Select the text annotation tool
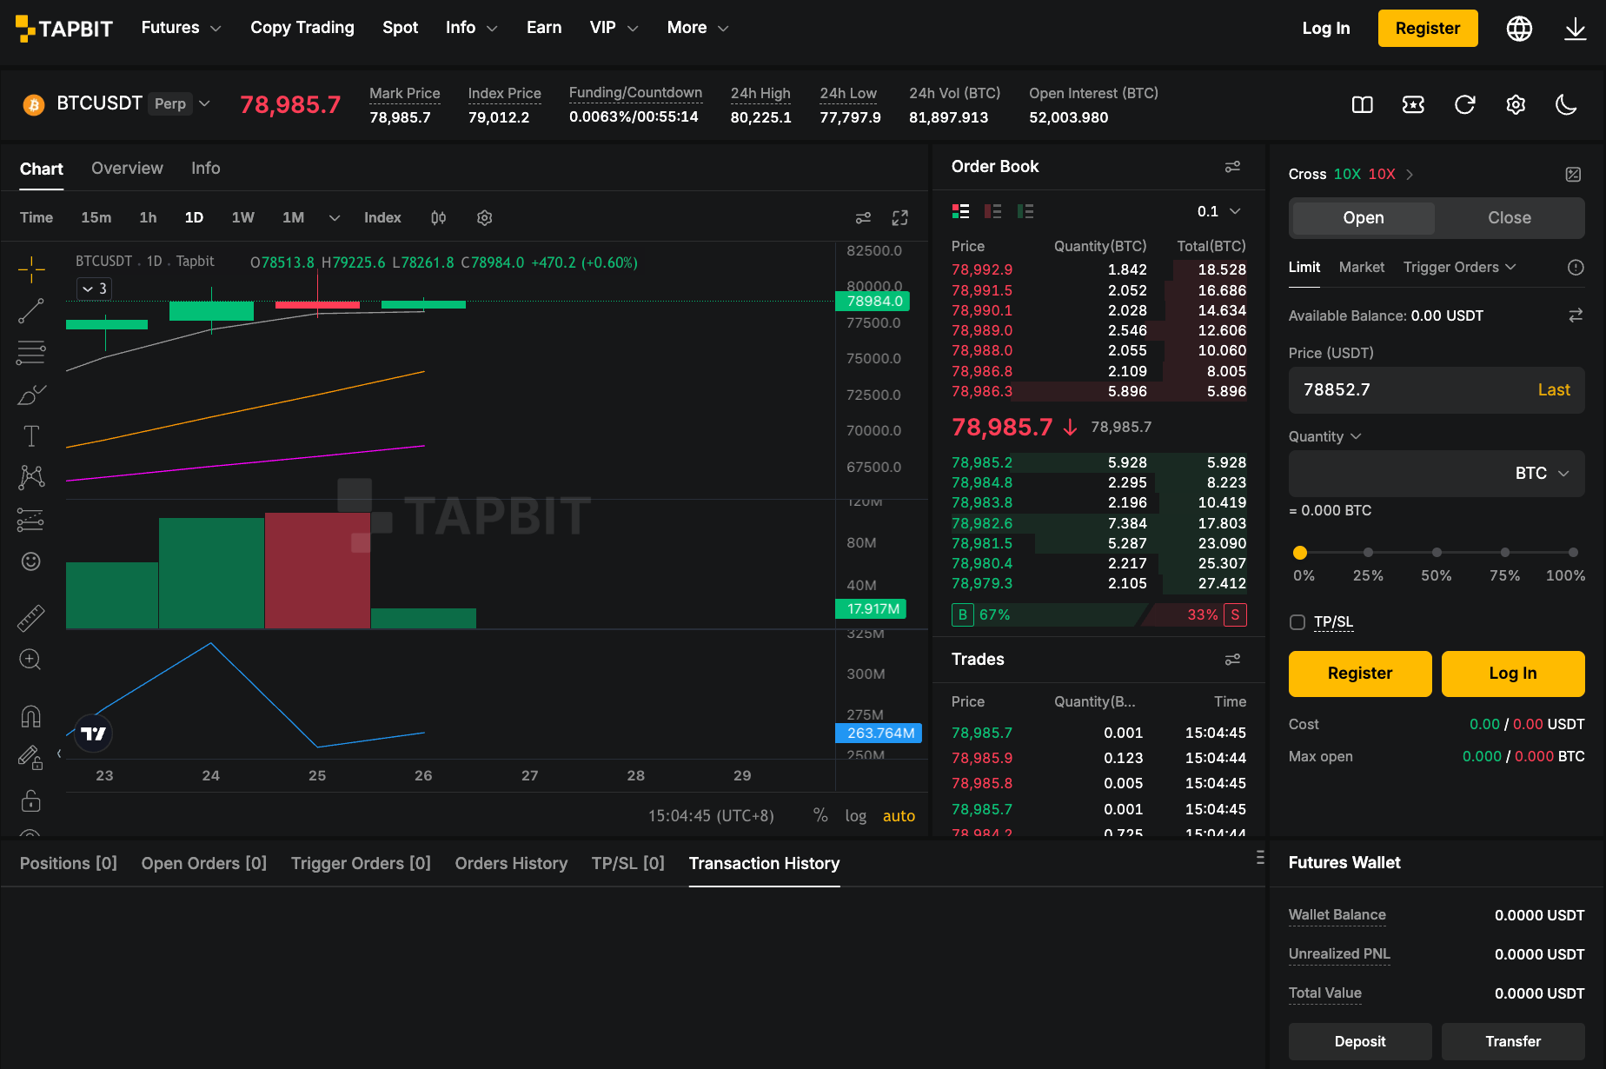The height and width of the screenshot is (1069, 1606). pos(31,435)
